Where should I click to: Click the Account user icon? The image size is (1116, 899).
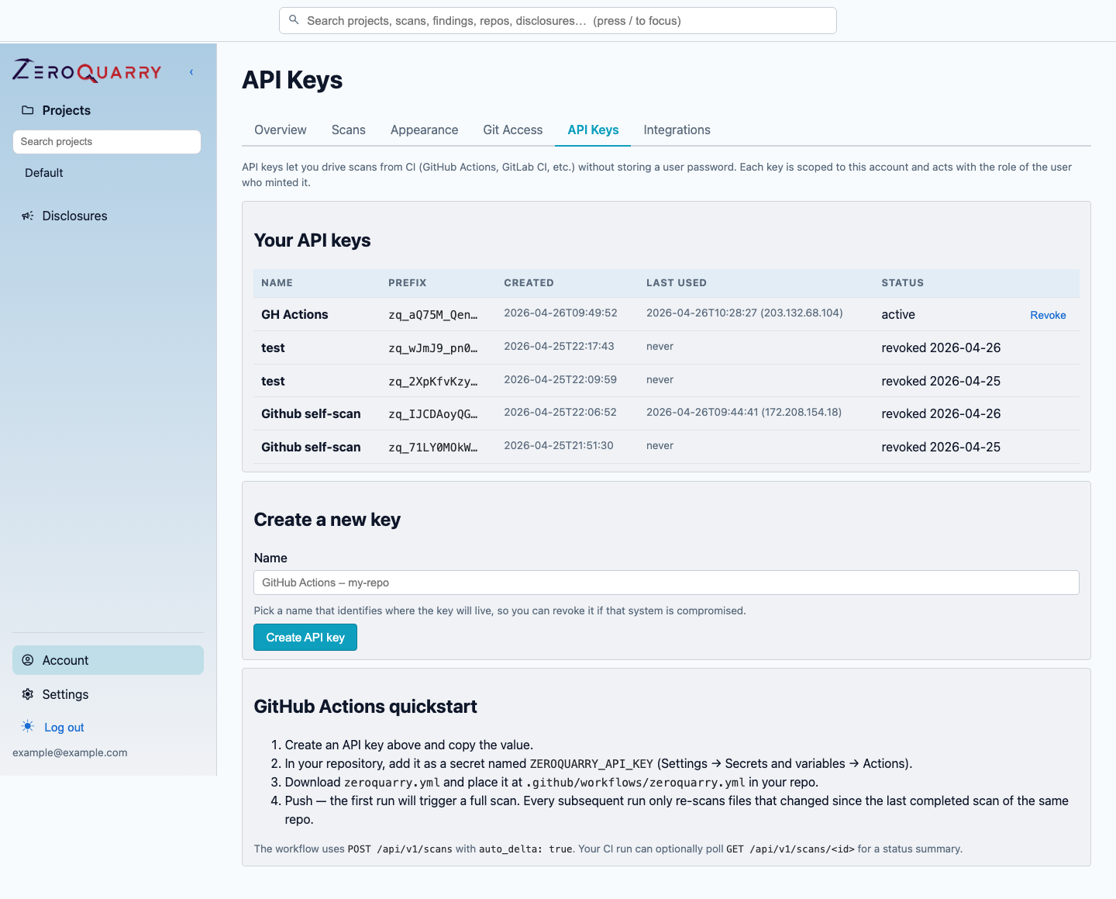pos(28,660)
